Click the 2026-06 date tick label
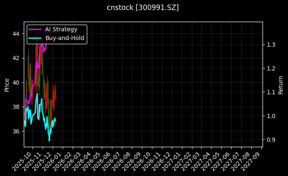 (100, 161)
